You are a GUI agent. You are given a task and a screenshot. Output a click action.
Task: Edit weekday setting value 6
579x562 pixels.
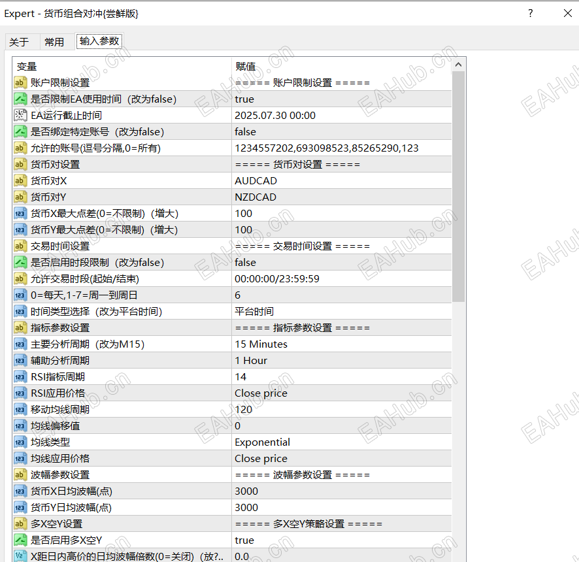pos(342,295)
